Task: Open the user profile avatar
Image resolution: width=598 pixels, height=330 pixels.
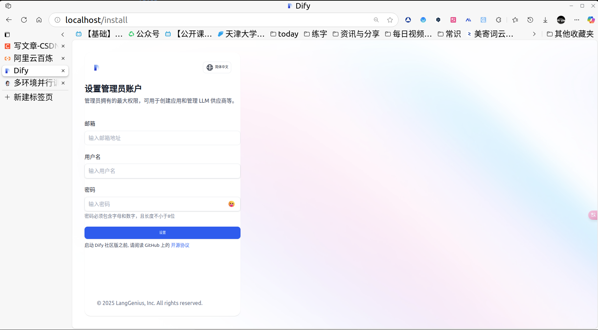Action: (561, 20)
